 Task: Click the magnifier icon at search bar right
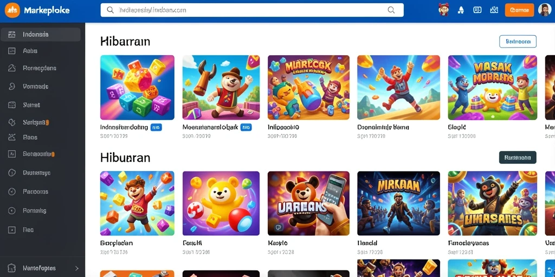coord(391,10)
